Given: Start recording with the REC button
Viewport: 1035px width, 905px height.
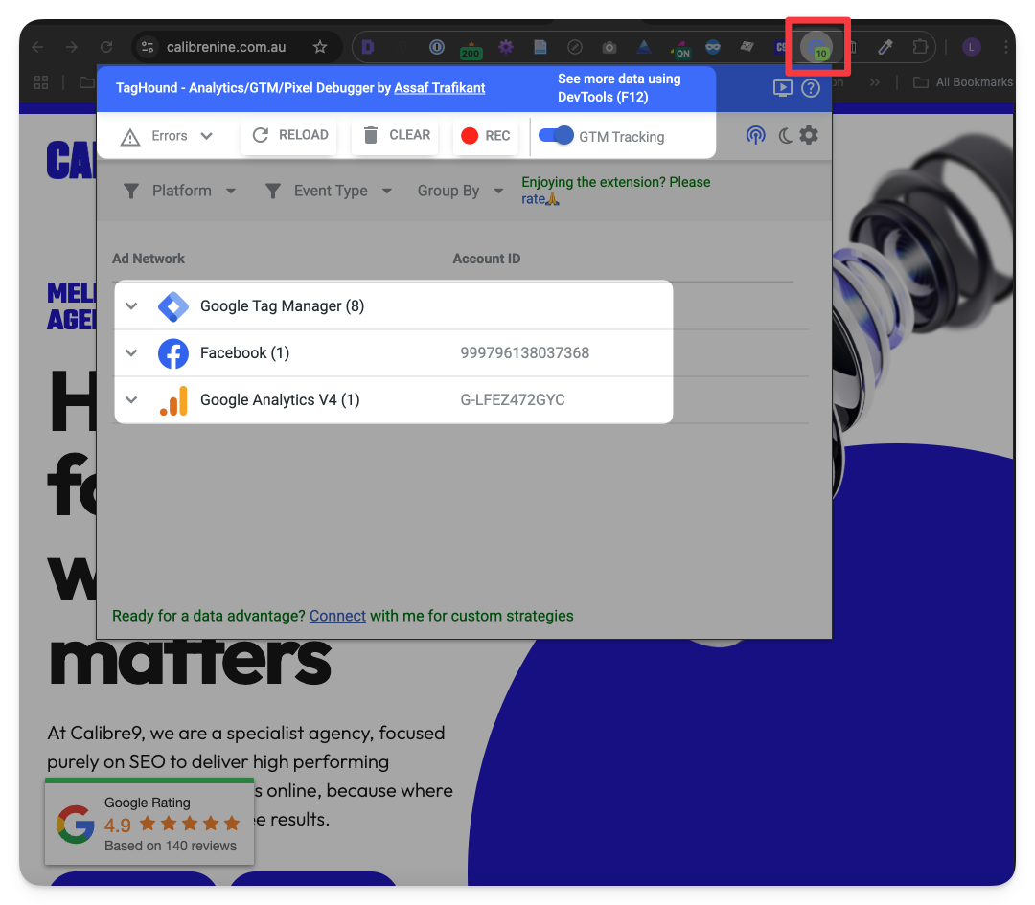Looking at the screenshot, I should 485,136.
